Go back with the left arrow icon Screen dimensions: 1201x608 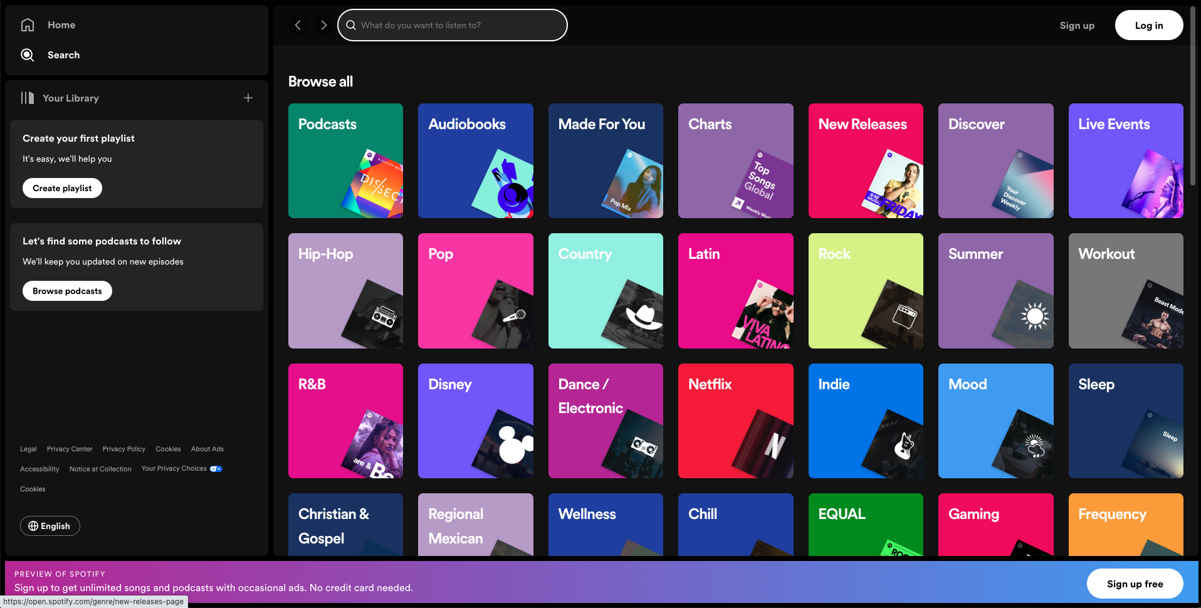[298, 25]
